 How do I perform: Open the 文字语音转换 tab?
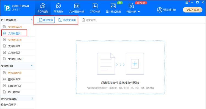click(x=77, y=8)
